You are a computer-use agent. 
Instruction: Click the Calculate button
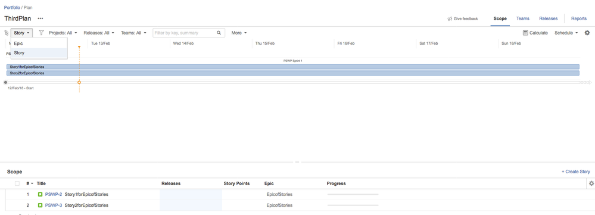535,33
